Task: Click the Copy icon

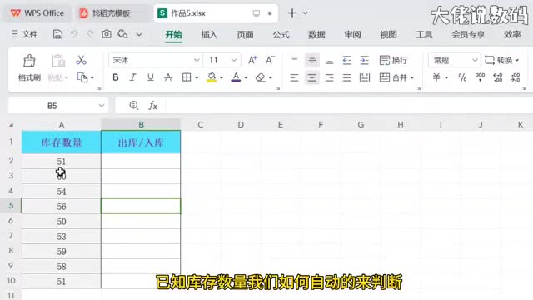Action: [x=82, y=77]
